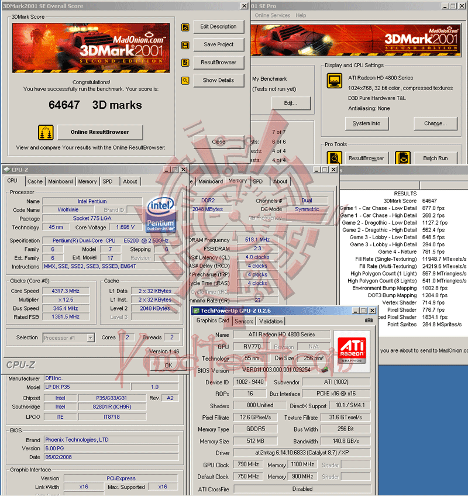The height and width of the screenshot is (496, 468).
Task: Click the GPU-Z camera screenshot icon
Action: (x=369, y=321)
